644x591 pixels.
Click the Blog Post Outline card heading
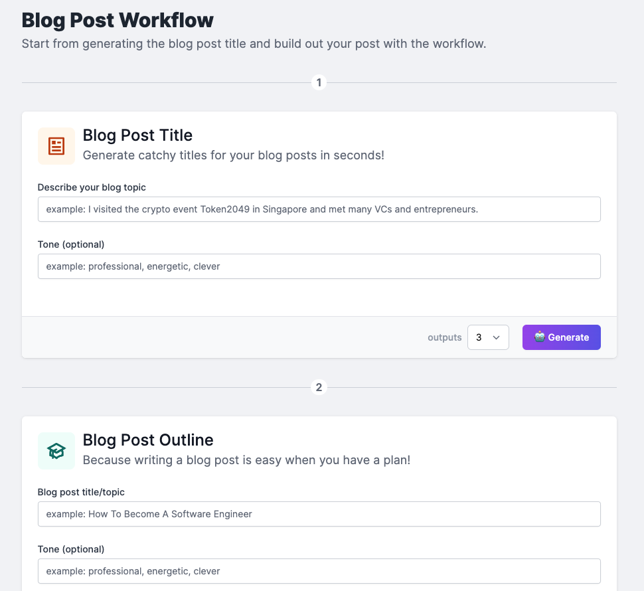[x=148, y=440]
